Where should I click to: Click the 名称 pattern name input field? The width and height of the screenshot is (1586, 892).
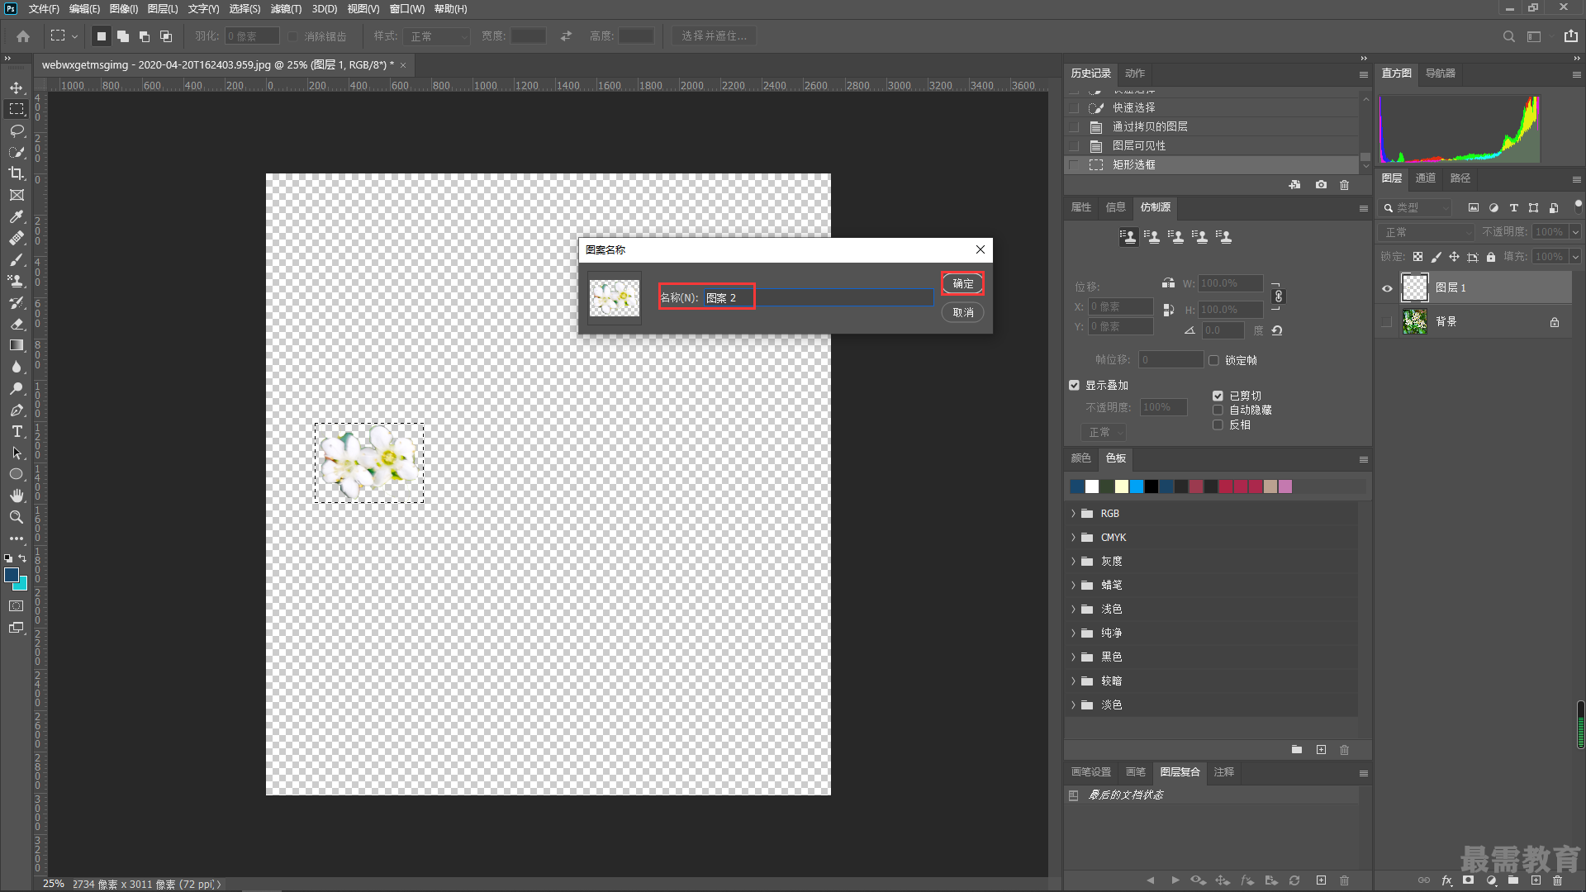[818, 297]
